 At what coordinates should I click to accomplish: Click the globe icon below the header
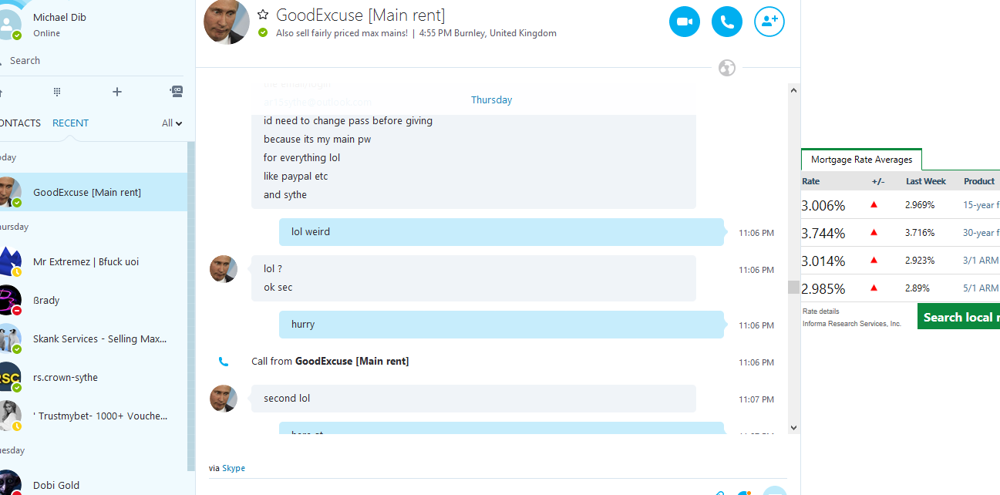pyautogui.click(x=727, y=68)
